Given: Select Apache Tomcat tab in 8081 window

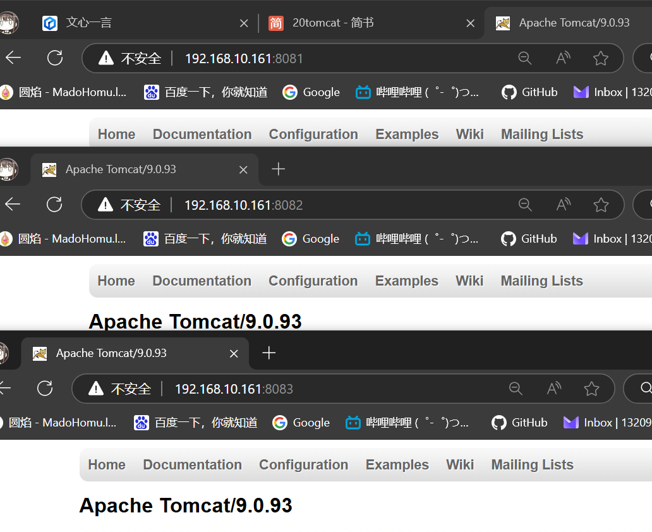Looking at the screenshot, I should pos(569,23).
